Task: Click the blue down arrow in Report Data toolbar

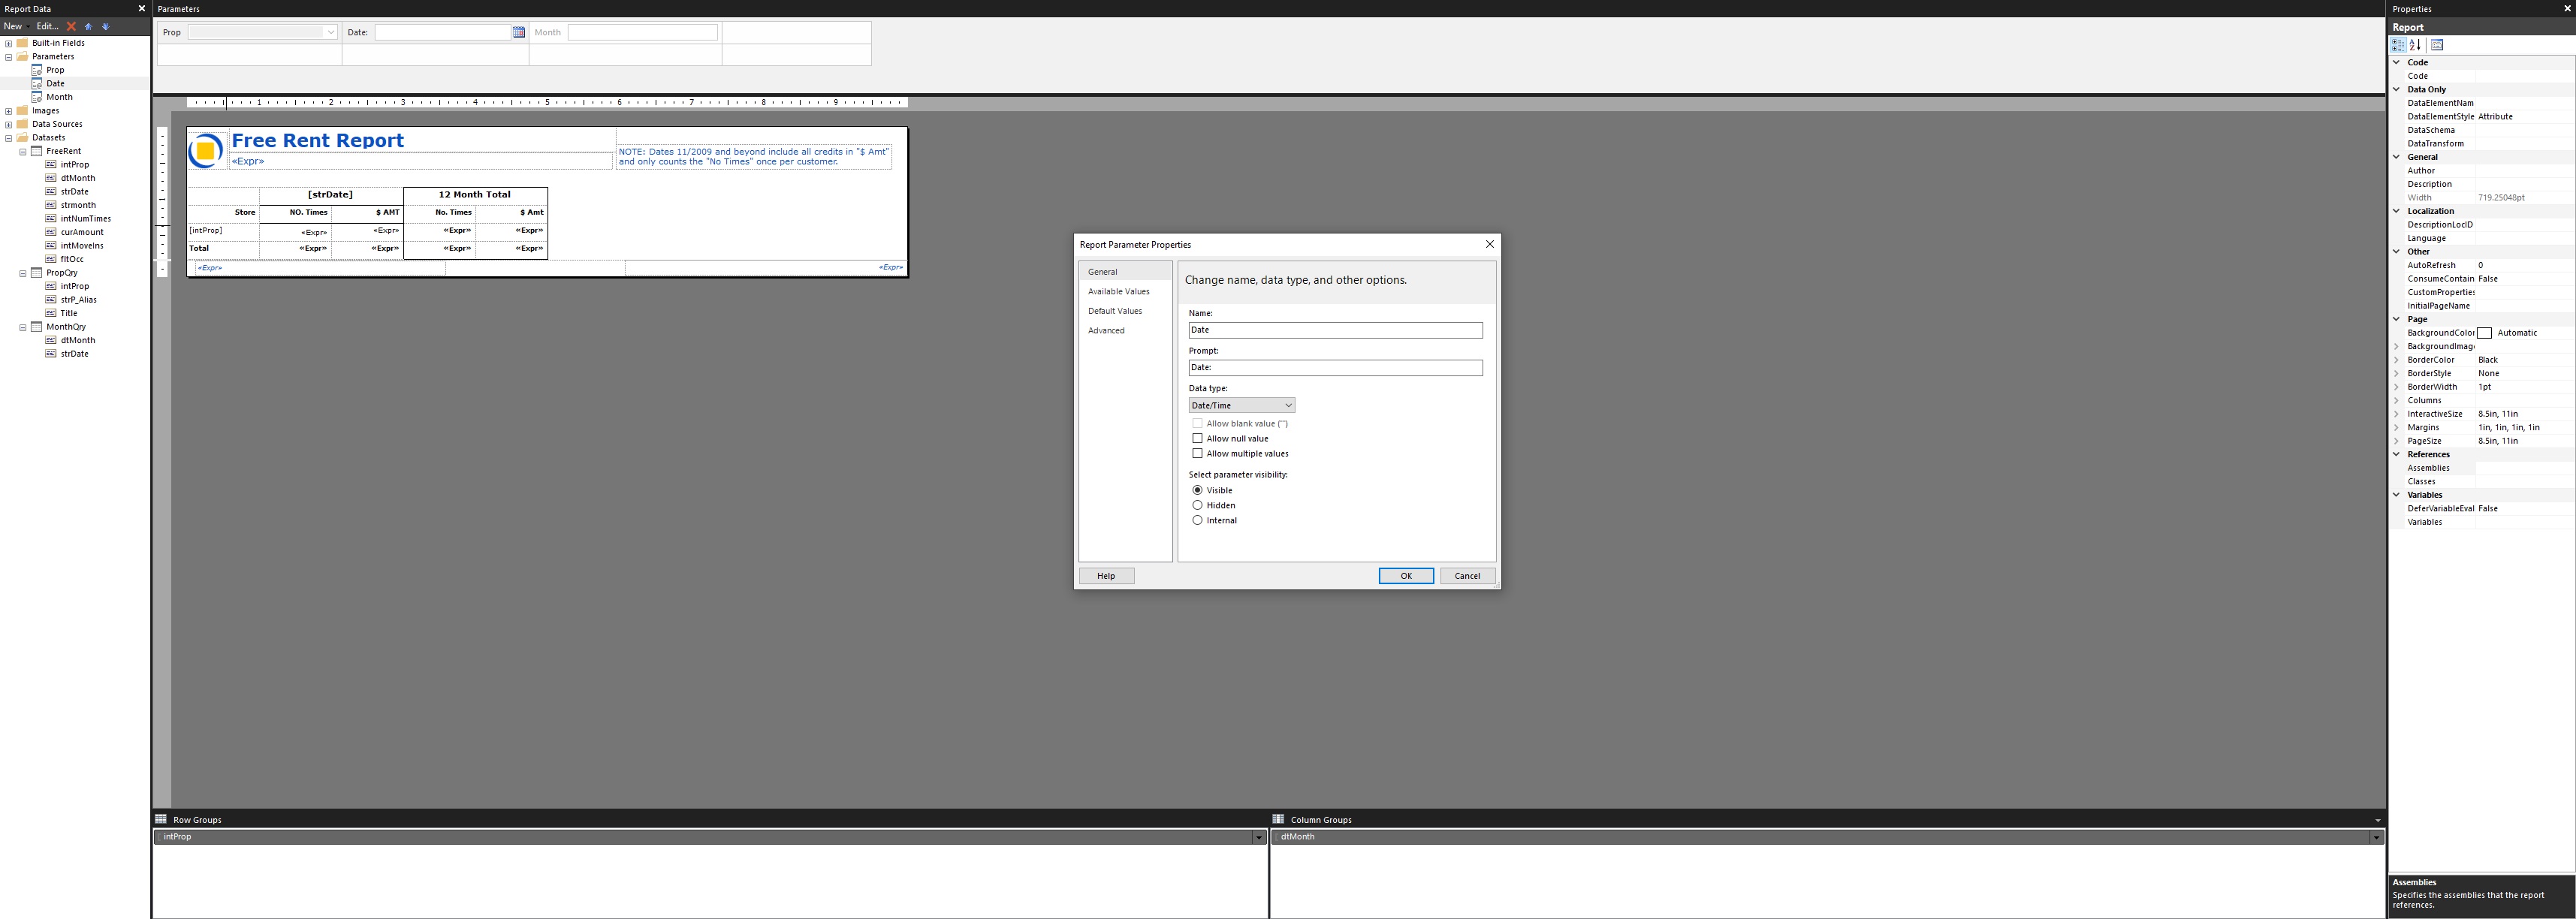Action: click(x=106, y=27)
